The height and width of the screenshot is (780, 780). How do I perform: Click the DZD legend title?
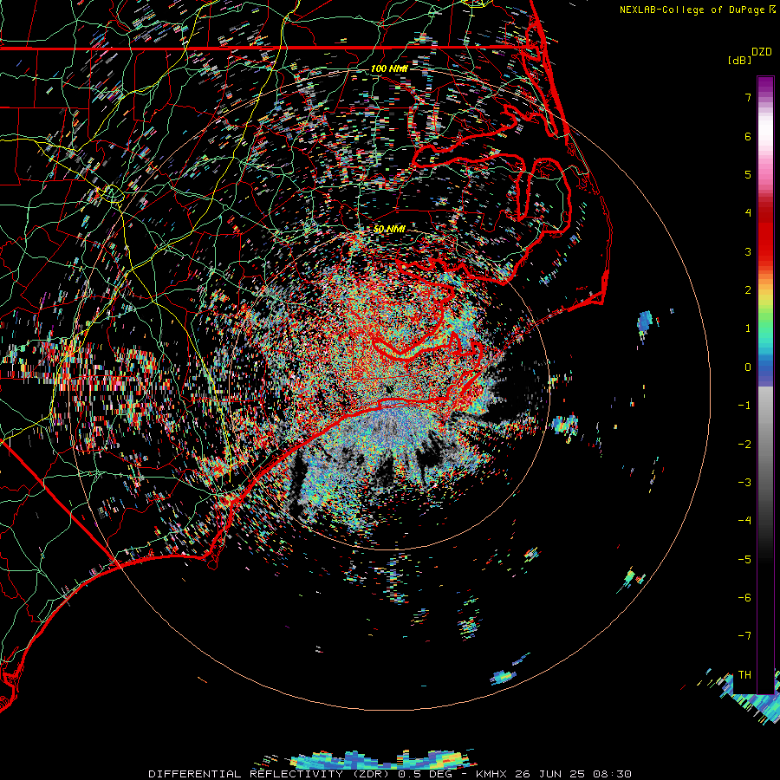pos(762,52)
